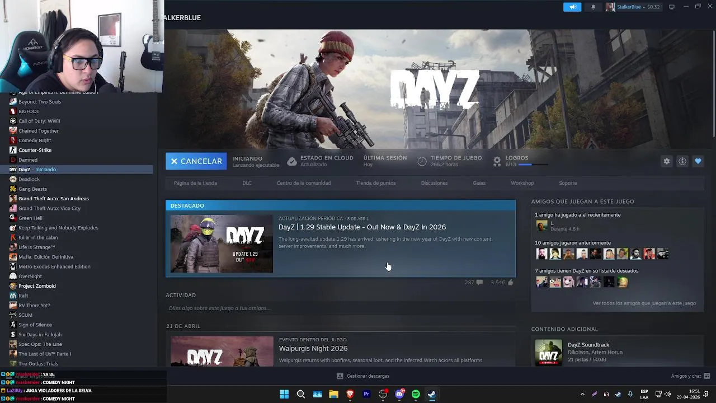Show hidden system tray icons chevron
Viewport: 716px width, 403px height.
582,394
